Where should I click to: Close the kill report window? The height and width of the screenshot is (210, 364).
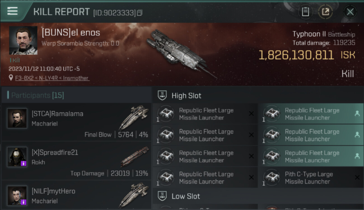(350, 12)
